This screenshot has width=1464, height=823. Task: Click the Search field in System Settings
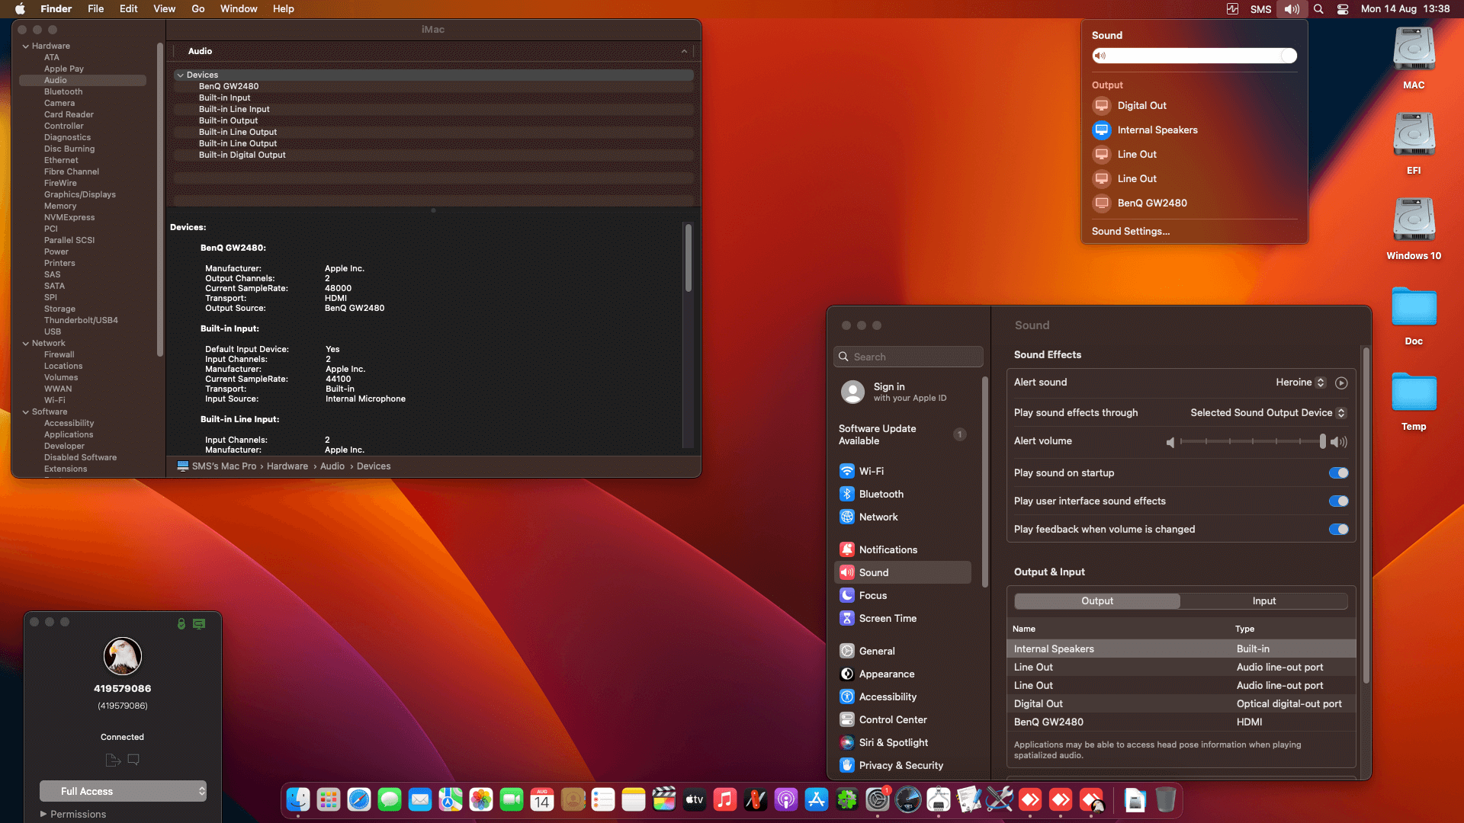(x=908, y=357)
